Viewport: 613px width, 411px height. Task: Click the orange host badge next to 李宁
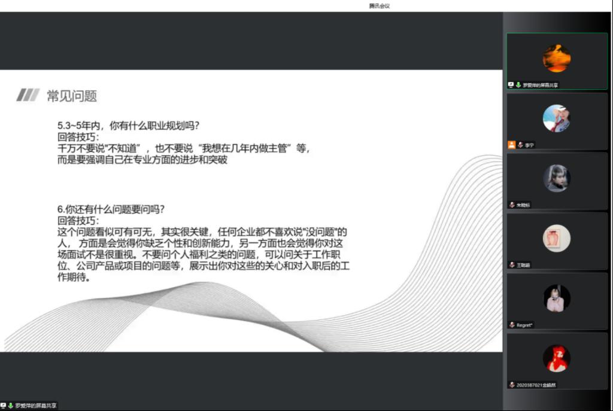[x=511, y=145]
